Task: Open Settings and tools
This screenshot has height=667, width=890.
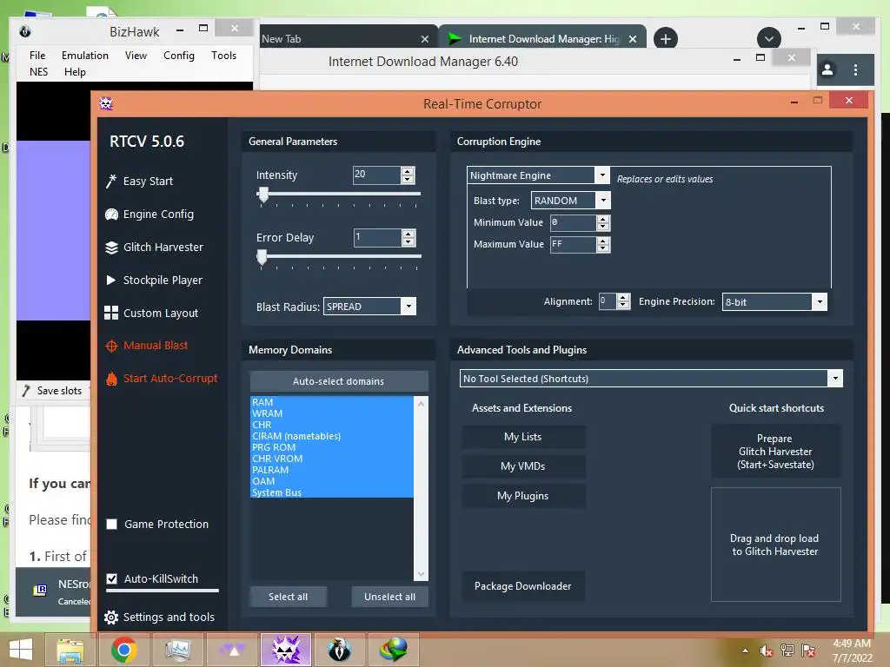Action: [160, 617]
